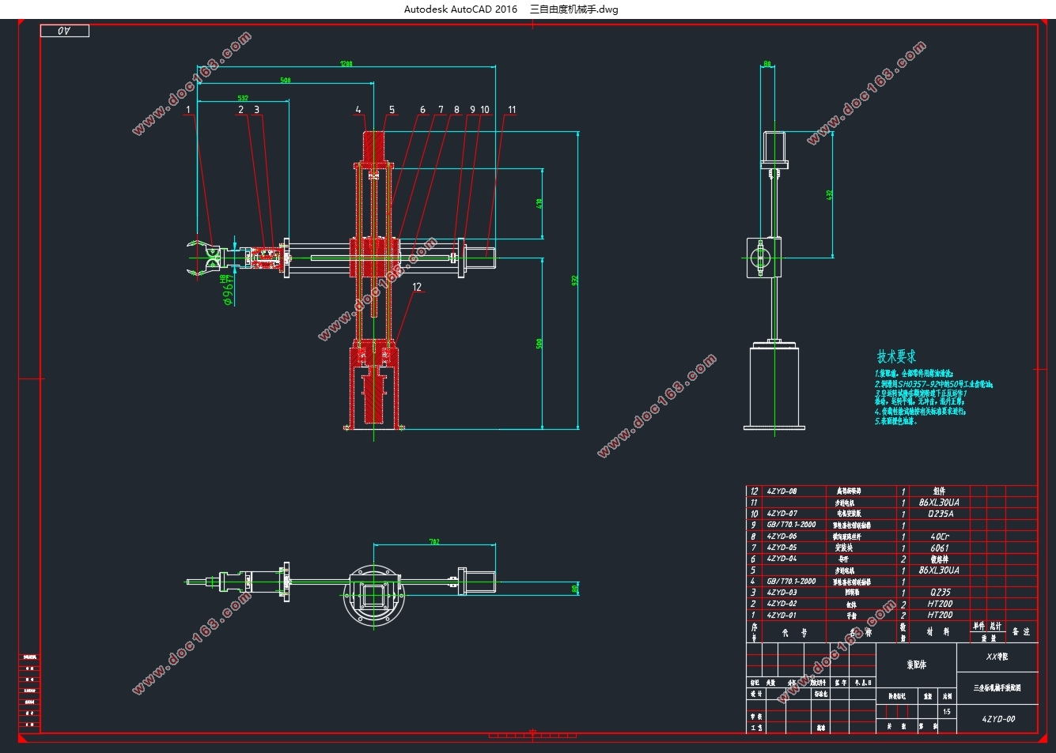Select the 技术要求 heading text
The height and width of the screenshot is (753, 1056).
pyautogui.click(x=896, y=357)
